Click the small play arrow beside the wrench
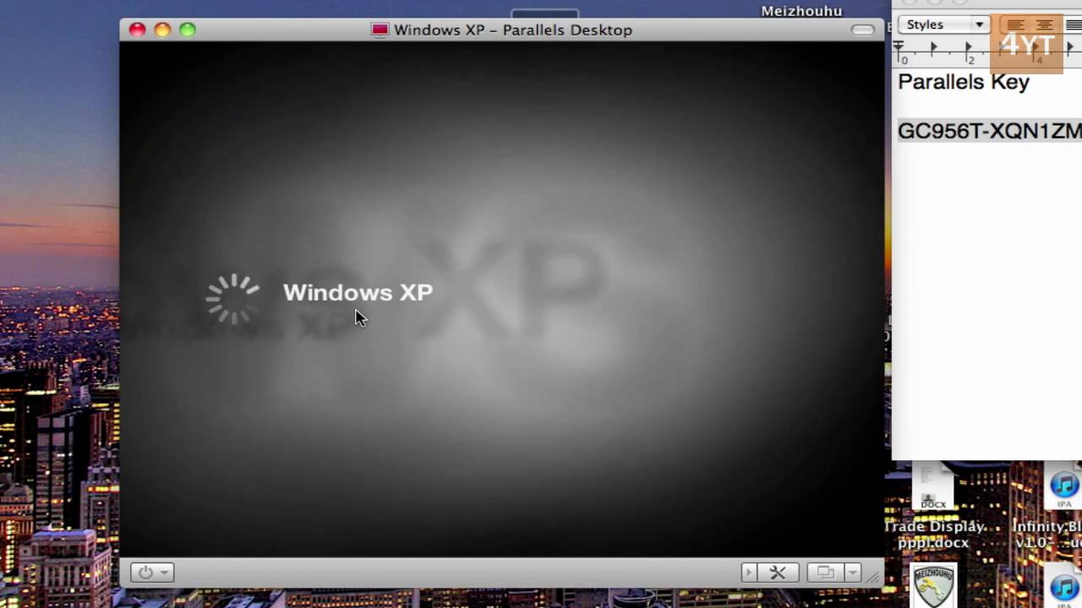Screen dimensions: 1082x608 tap(749, 573)
